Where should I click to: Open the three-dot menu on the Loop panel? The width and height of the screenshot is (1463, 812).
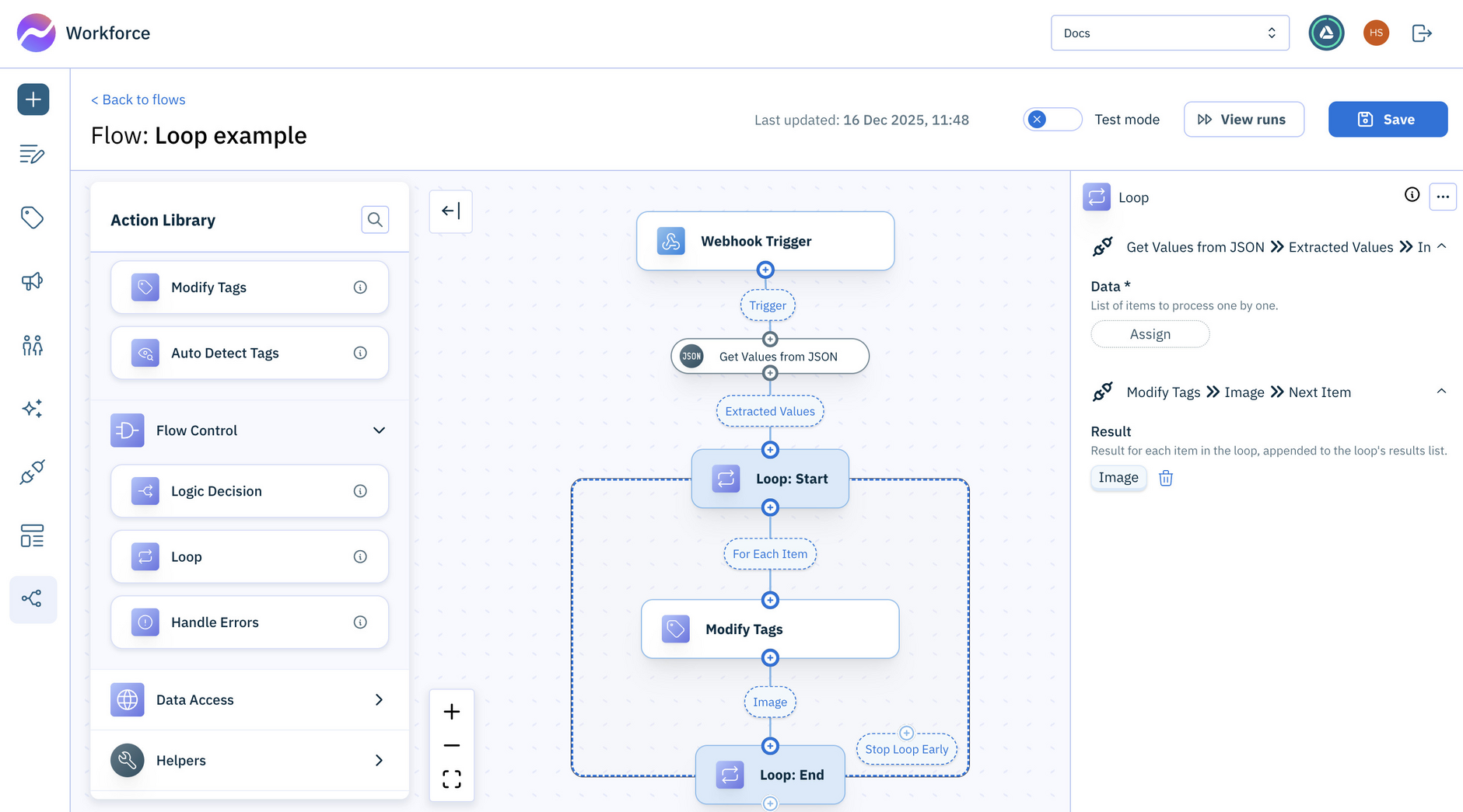point(1443,196)
